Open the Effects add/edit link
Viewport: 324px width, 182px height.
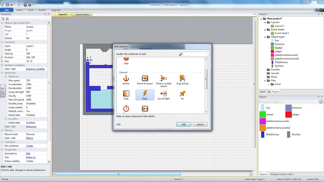pyautogui.click(x=30, y=138)
